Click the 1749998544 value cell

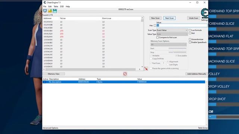point(142,82)
